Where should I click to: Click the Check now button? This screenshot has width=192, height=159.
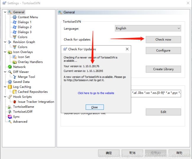tap(163, 40)
